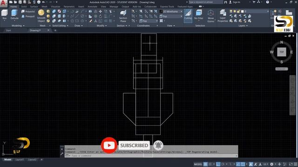
Task: Switch to the Surface ribbon tab
Action: pyautogui.click(x=34, y=6)
